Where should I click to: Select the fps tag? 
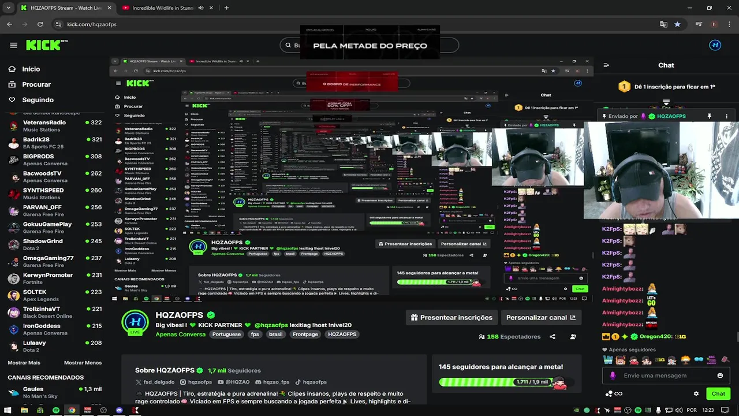coord(255,334)
